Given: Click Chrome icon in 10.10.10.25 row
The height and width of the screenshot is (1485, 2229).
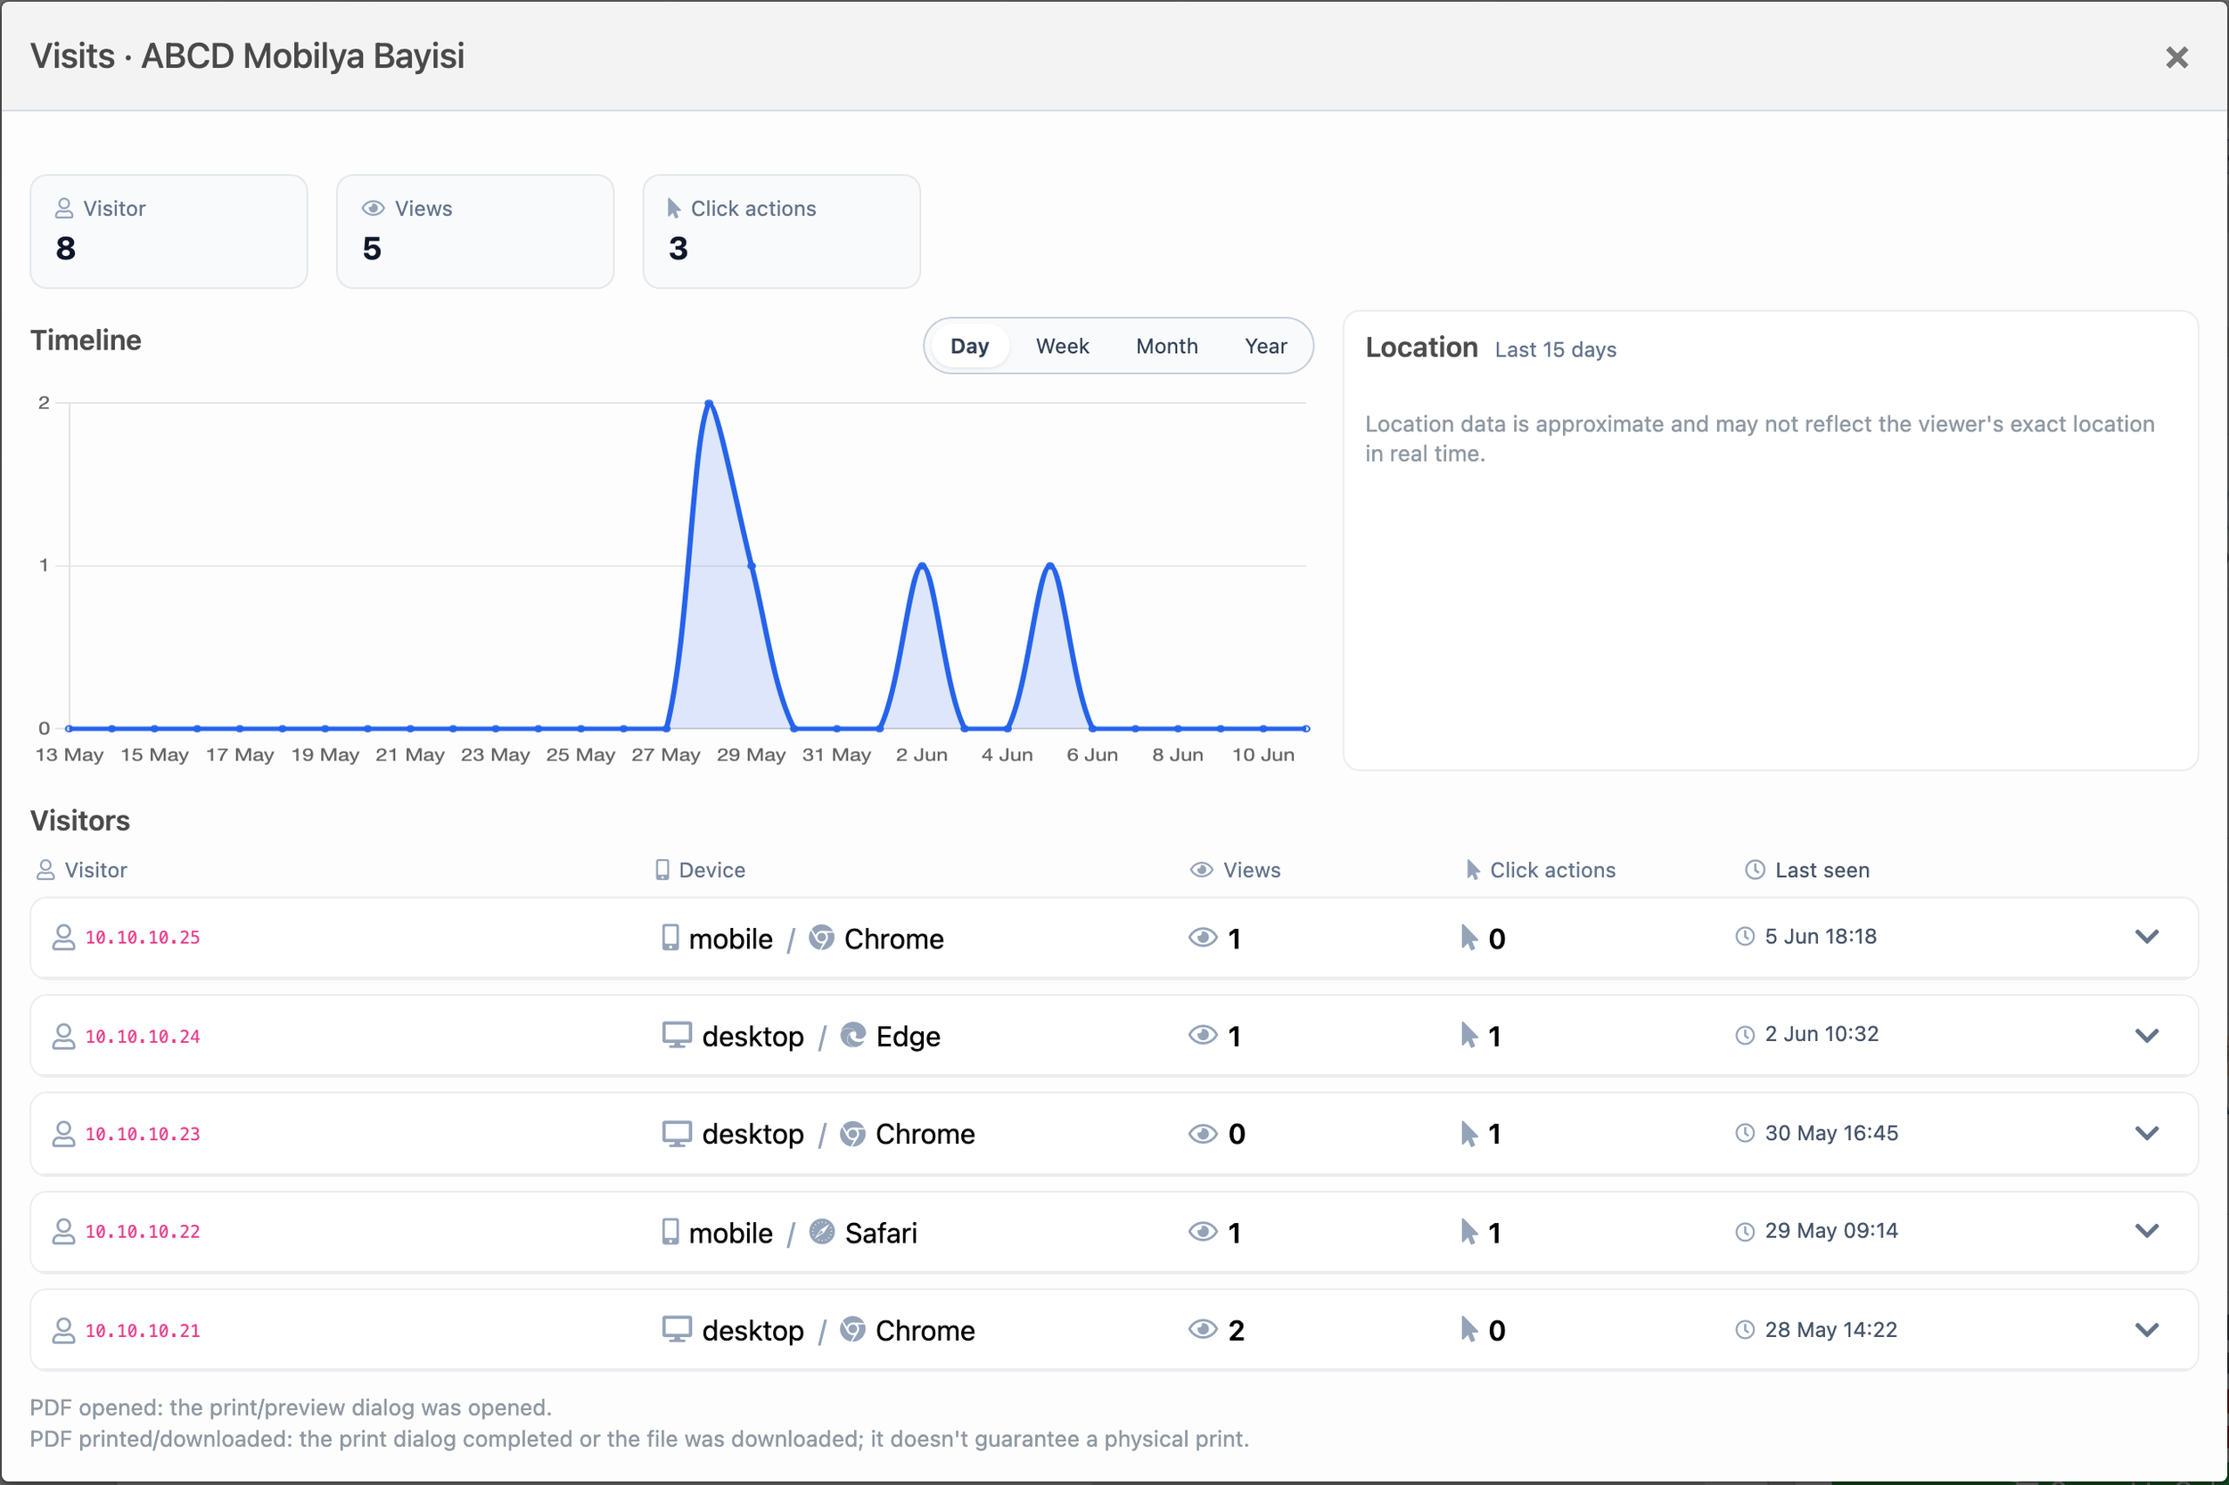Looking at the screenshot, I should (x=821, y=938).
